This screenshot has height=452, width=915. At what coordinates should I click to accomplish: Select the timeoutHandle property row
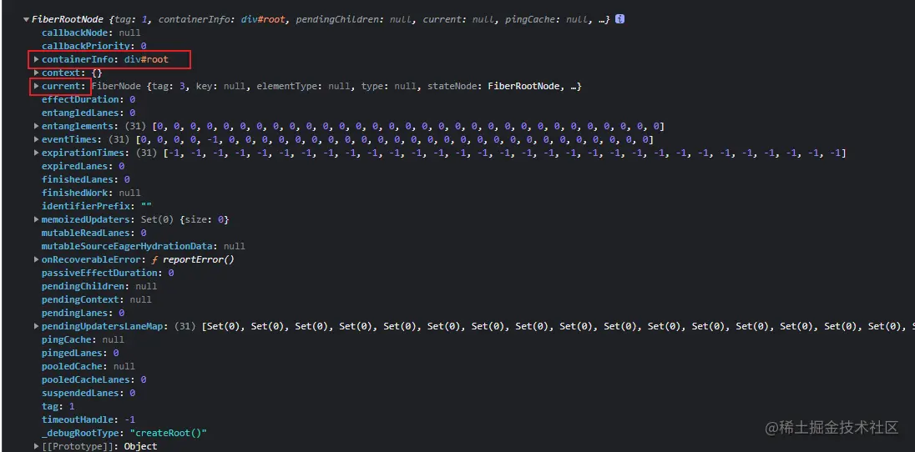(88, 419)
